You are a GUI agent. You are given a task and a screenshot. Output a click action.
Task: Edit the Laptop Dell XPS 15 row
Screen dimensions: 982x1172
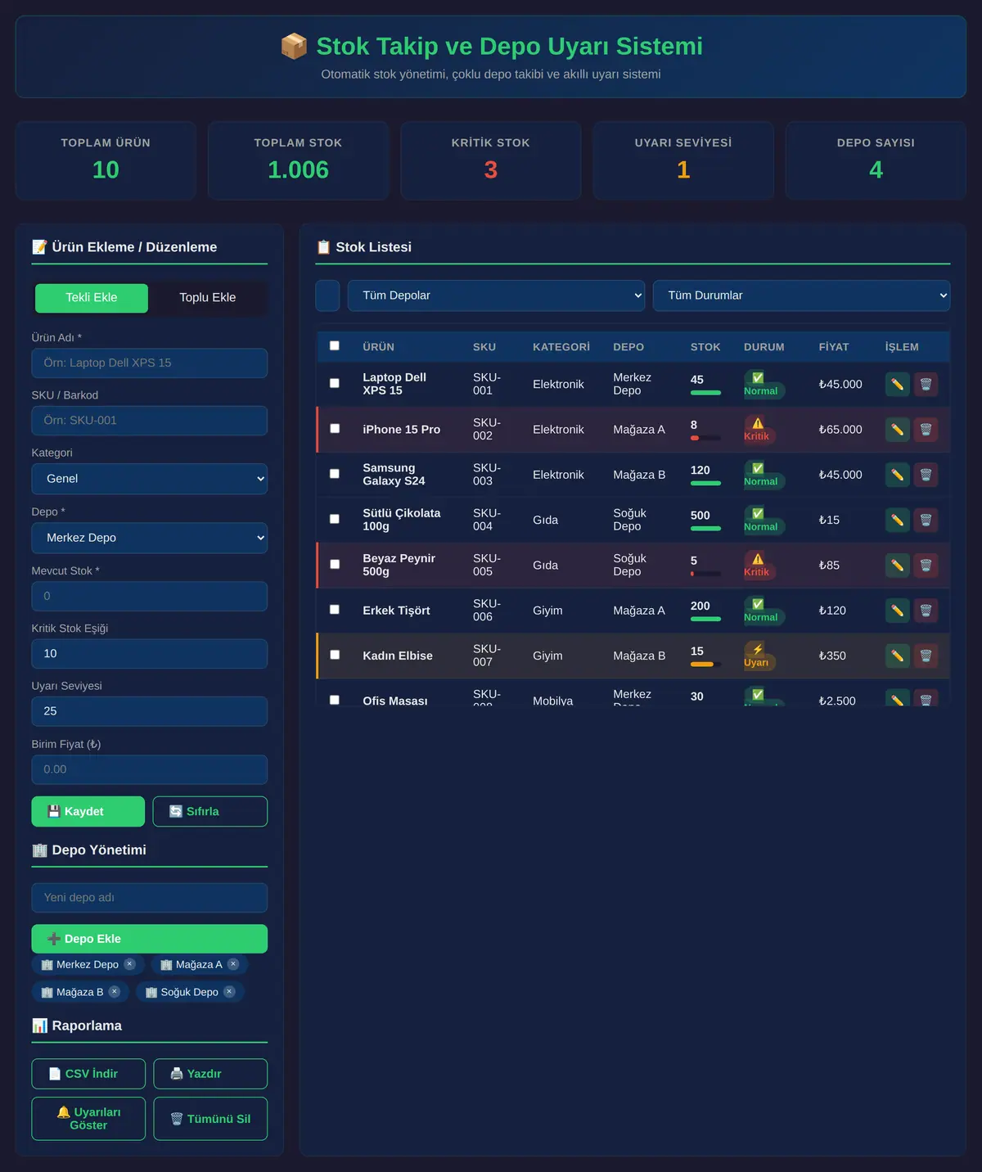coord(897,384)
